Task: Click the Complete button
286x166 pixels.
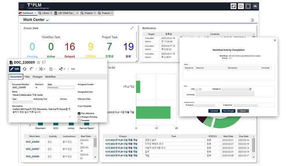Action: pos(214,111)
